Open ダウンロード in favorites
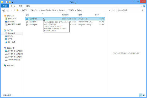The image size is (147, 98). [x=12, y=18]
